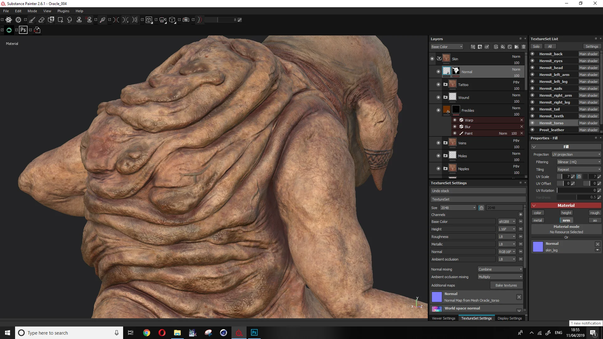Viewport: 603px width, 339px height.
Task: Delete the selected layer with the trash icon
Action: pyautogui.click(x=524, y=47)
